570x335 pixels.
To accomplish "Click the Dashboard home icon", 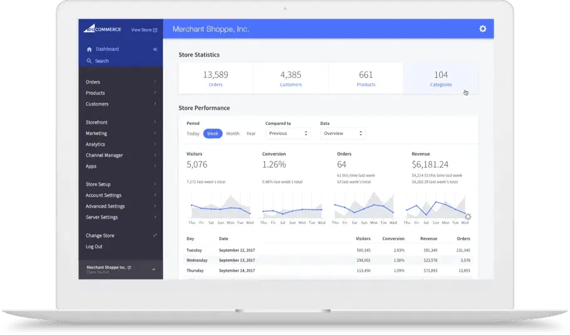I will coord(89,49).
